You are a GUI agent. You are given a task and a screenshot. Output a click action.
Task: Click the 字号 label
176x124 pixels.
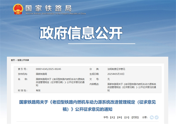click(x=106, y=117)
